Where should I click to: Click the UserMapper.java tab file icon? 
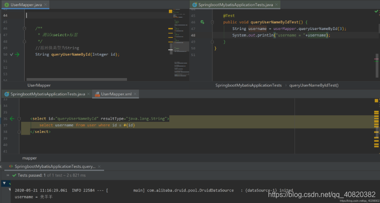(7, 4)
